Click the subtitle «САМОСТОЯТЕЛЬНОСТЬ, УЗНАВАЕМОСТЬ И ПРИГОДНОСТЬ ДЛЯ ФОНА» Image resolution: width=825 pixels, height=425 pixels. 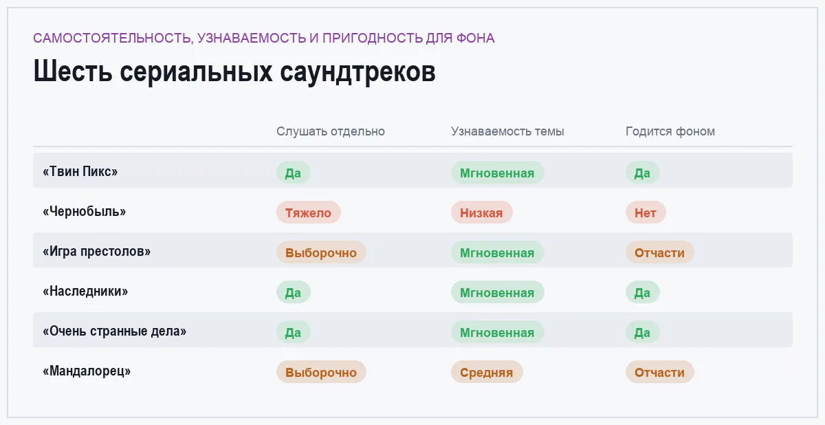[x=264, y=38]
